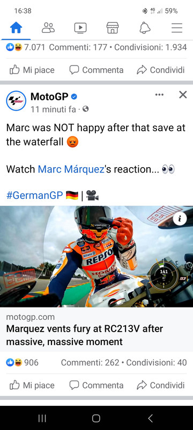This screenshot has width=193, height=430.
Task: Tap the info icon on article image
Action: 180,219
